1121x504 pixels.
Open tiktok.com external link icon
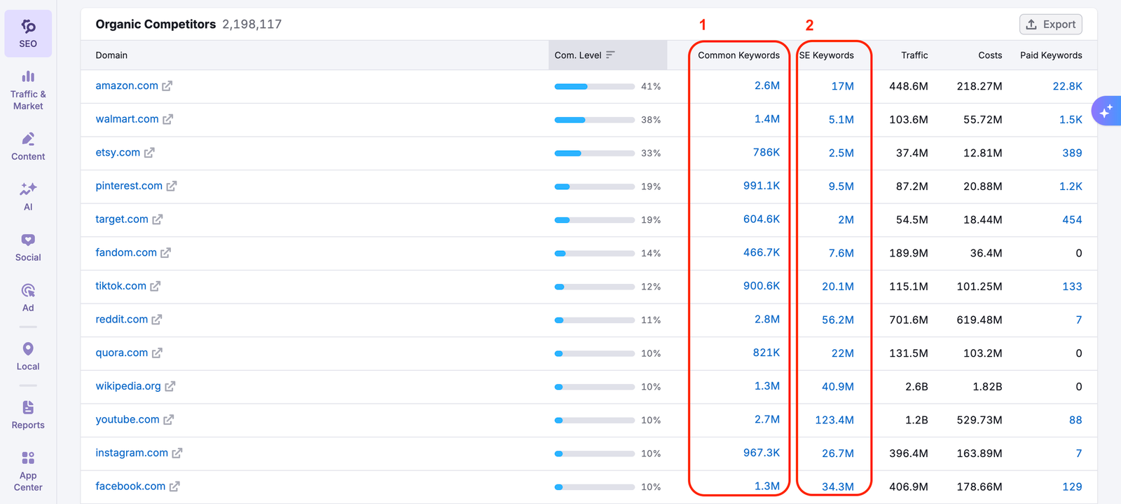pyautogui.click(x=155, y=287)
